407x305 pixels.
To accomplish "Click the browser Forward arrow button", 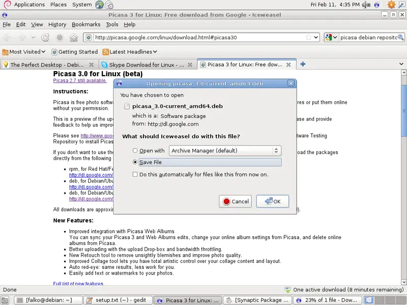I will 22,38.
